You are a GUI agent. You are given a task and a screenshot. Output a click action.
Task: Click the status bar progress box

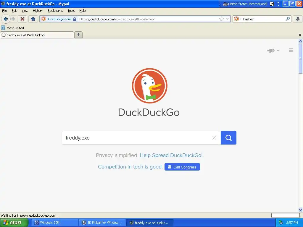286,215
